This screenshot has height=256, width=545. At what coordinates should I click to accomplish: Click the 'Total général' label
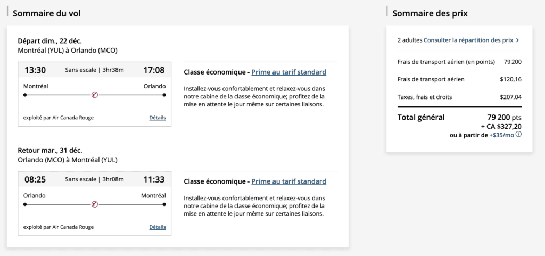point(421,117)
